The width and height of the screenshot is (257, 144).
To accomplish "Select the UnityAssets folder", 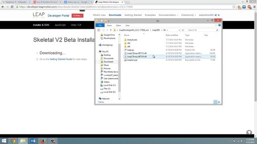I will pos(132,40).
